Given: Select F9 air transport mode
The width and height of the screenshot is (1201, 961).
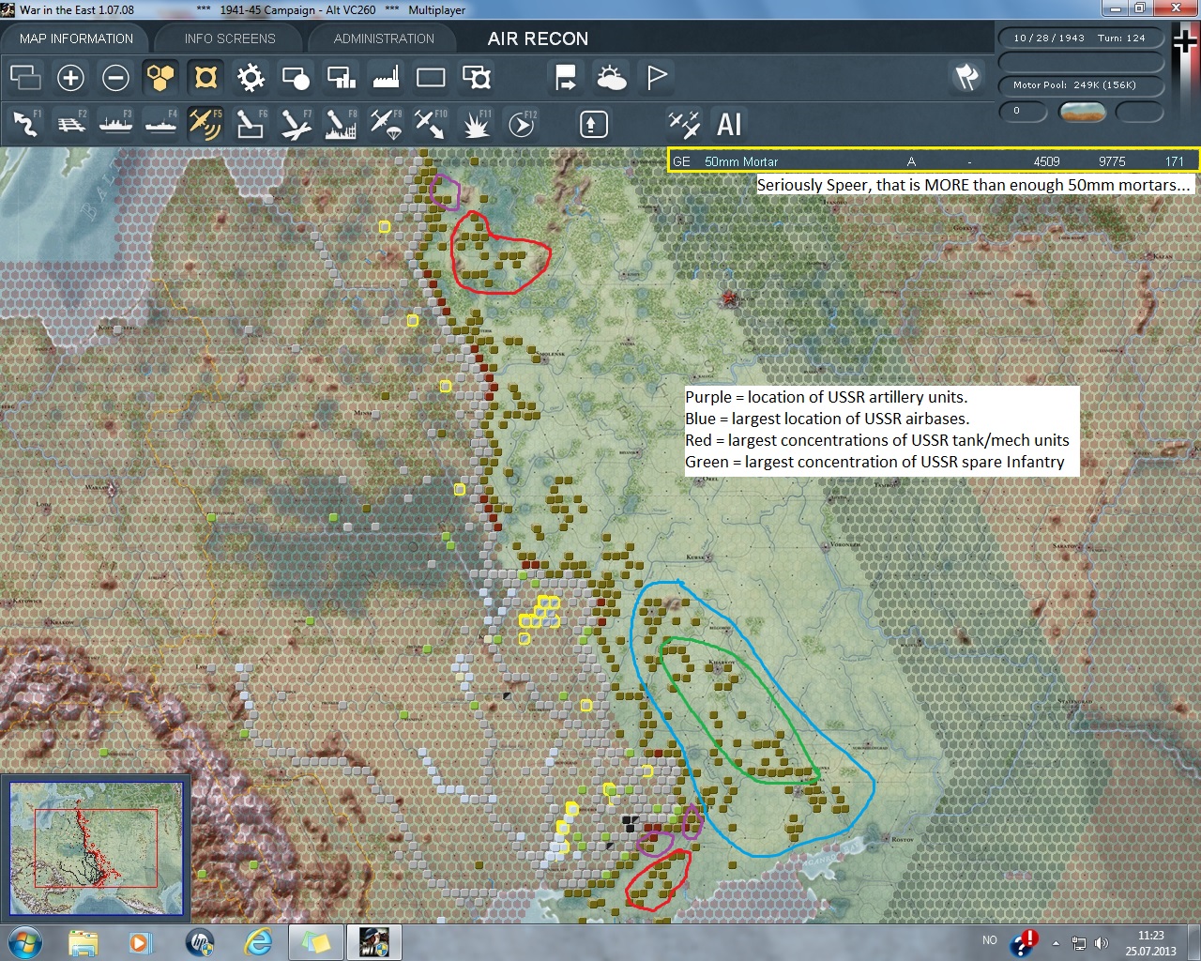Looking at the screenshot, I should point(386,124).
